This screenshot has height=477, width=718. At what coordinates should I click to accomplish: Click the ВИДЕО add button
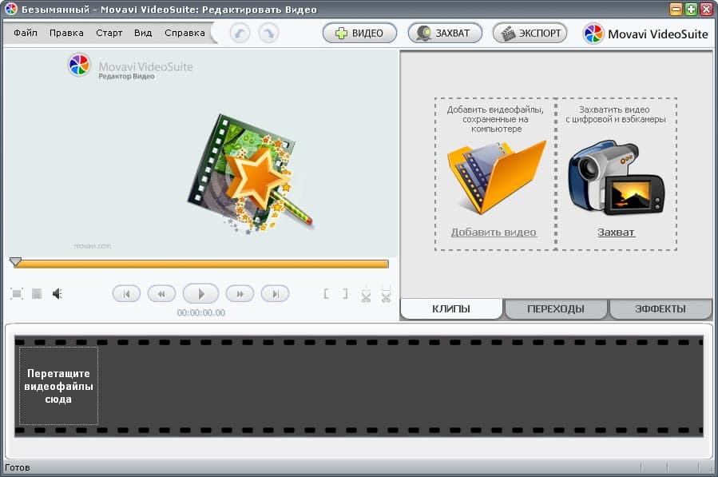pyautogui.click(x=359, y=33)
